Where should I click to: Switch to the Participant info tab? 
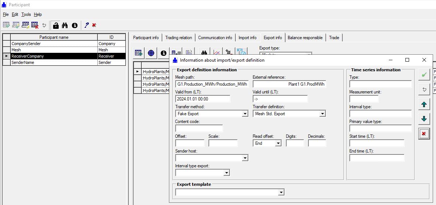146,38
